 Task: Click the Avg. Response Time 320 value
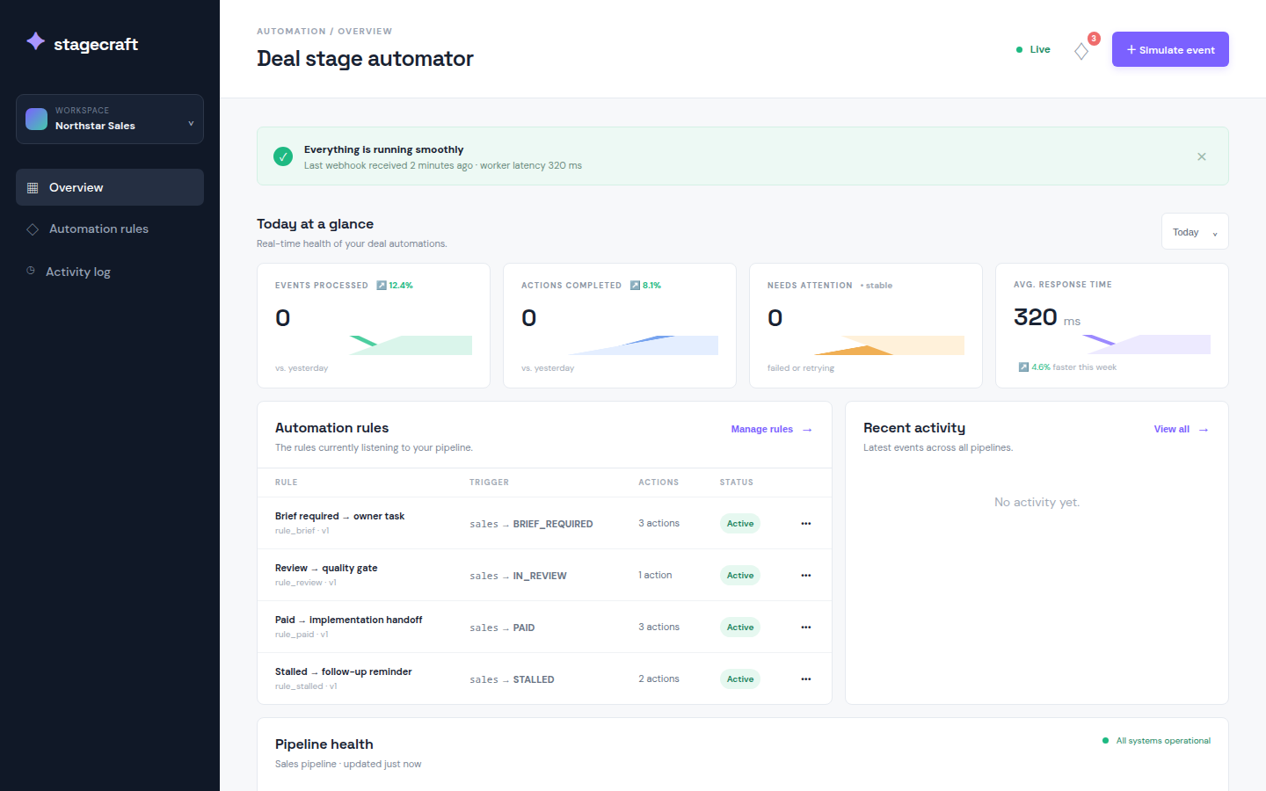[x=1035, y=316]
